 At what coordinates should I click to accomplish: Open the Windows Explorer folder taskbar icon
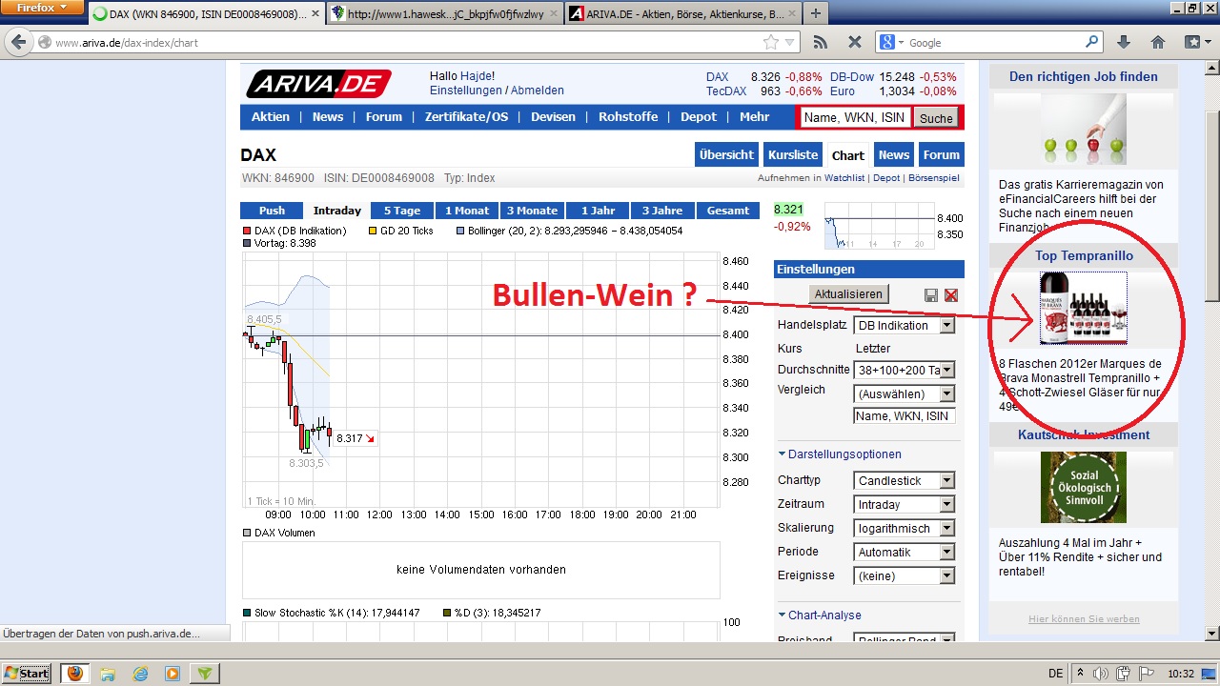click(x=108, y=674)
